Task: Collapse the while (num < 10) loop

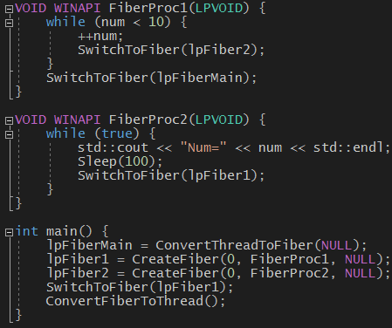Action: click(x=10, y=23)
